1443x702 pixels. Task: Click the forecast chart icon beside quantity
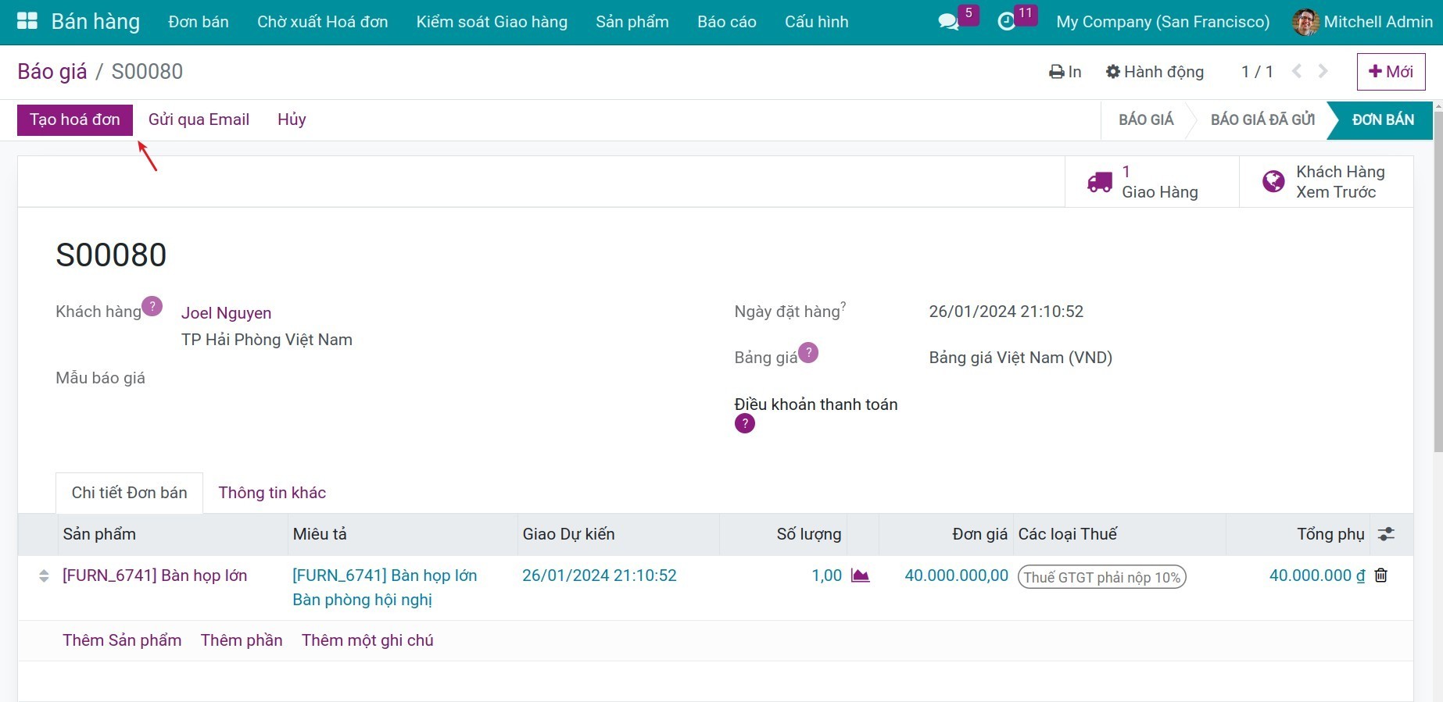tap(860, 575)
